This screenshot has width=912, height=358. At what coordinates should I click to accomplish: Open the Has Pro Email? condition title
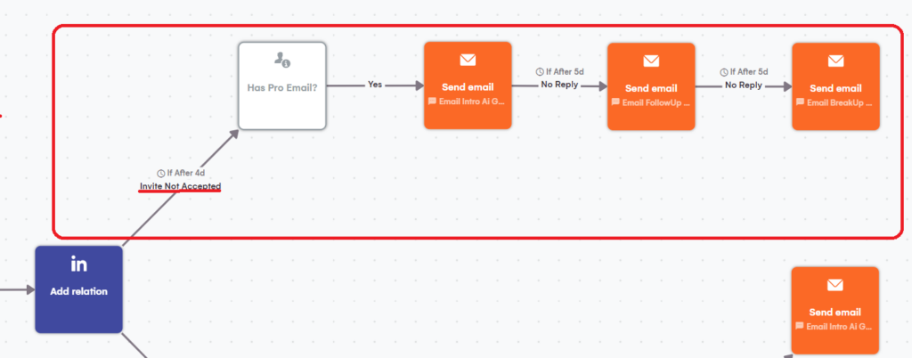(282, 87)
